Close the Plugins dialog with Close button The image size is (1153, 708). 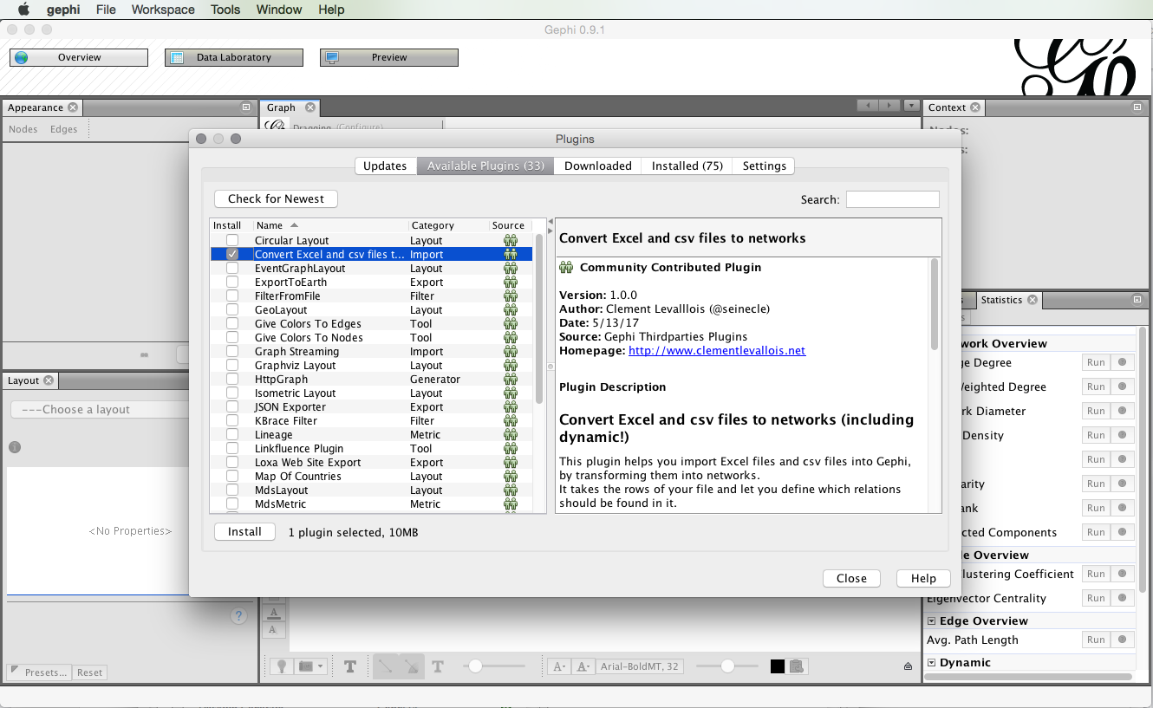(x=851, y=578)
